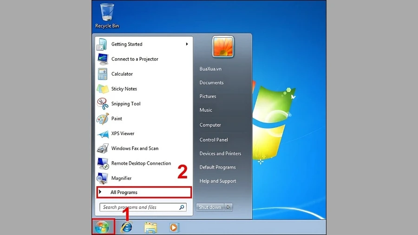This screenshot has height=235, width=418.
Task: Click the Windows Start orb
Action: point(102,227)
